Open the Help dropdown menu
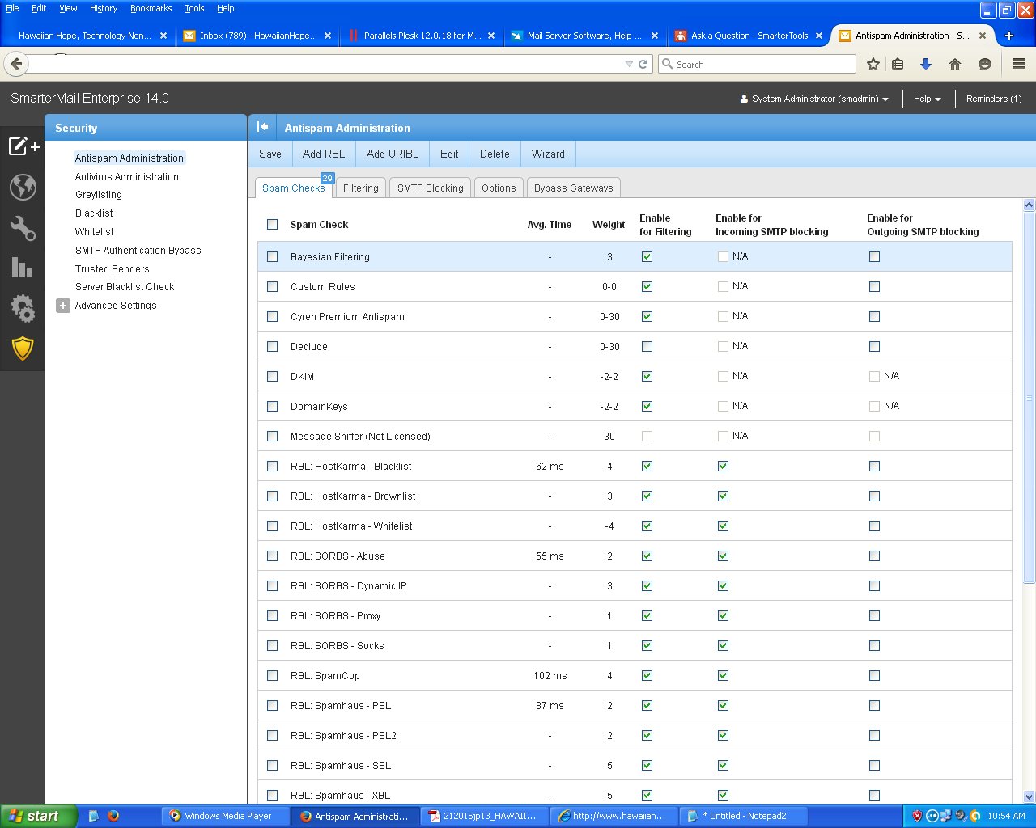This screenshot has width=1036, height=828. [x=927, y=99]
